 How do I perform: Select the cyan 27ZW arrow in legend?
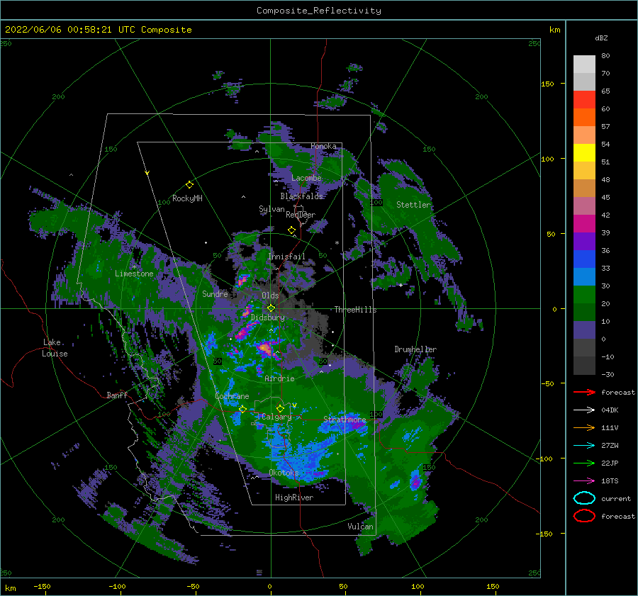tap(584, 446)
